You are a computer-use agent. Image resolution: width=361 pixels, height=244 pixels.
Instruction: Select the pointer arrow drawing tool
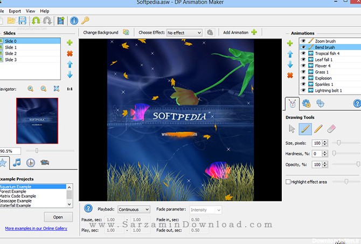[292, 128]
